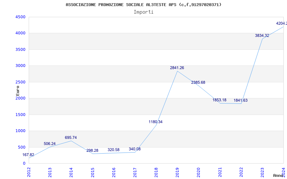Image resolution: width=287 pixels, height=179 pixels.
Task: Click y-axis tick 2500
Action: [x=20, y=82]
